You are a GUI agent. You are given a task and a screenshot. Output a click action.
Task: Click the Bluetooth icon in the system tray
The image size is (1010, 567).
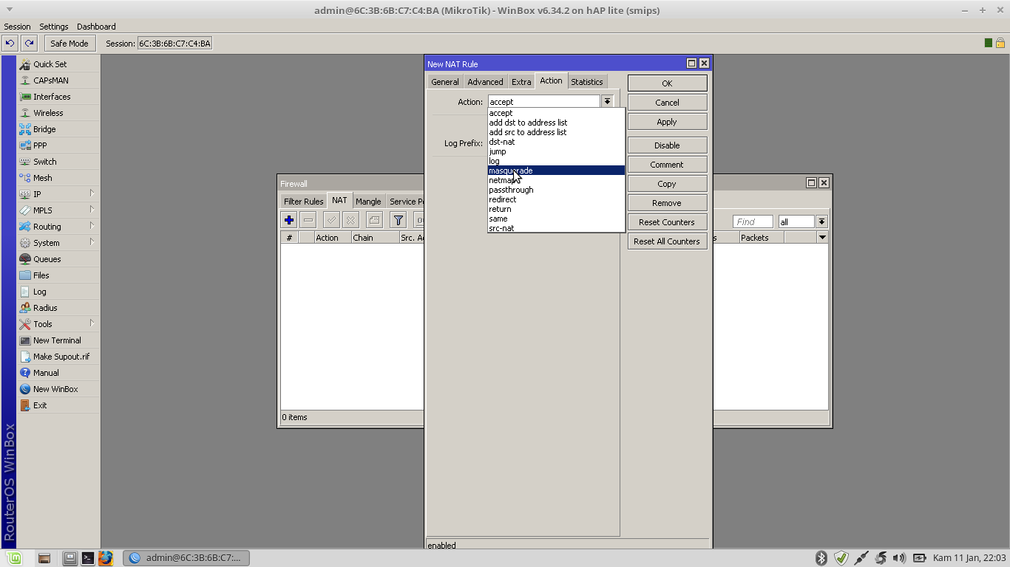[821, 557]
